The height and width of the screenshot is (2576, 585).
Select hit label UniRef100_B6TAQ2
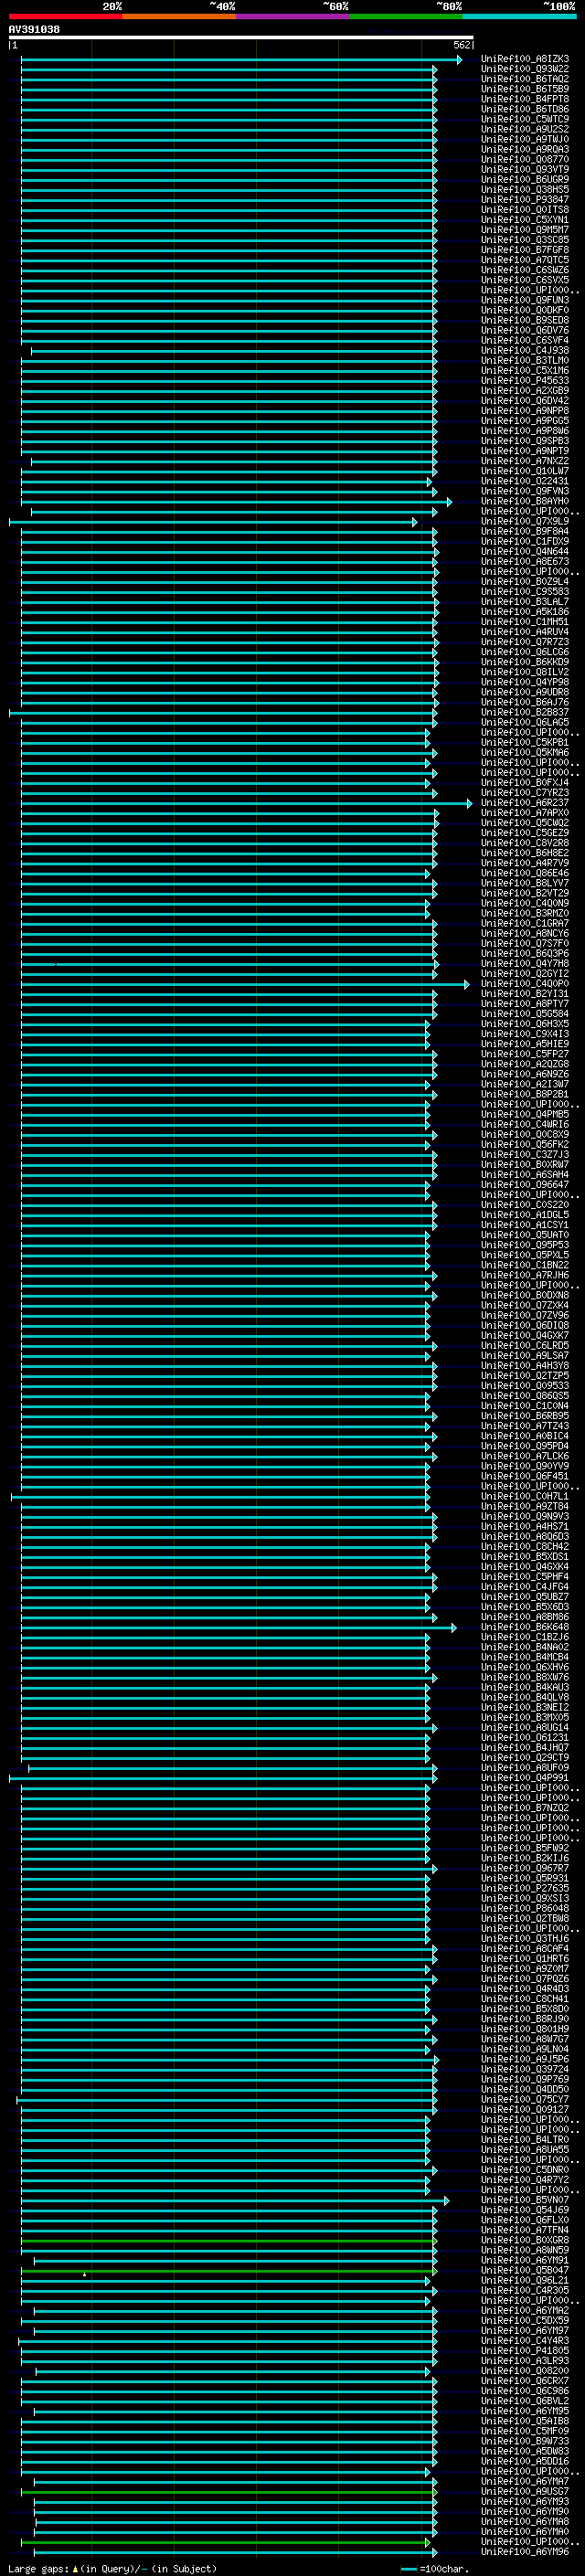[525, 79]
